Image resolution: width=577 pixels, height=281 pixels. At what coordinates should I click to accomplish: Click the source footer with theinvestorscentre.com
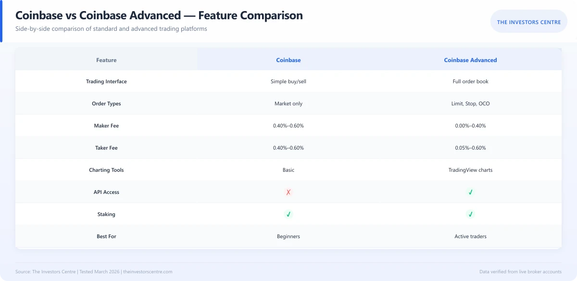(x=94, y=272)
